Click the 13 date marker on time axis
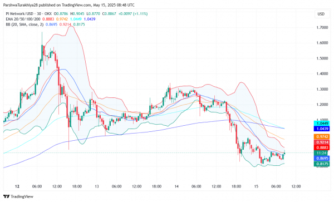This screenshot has height=202, width=334. coord(97,186)
